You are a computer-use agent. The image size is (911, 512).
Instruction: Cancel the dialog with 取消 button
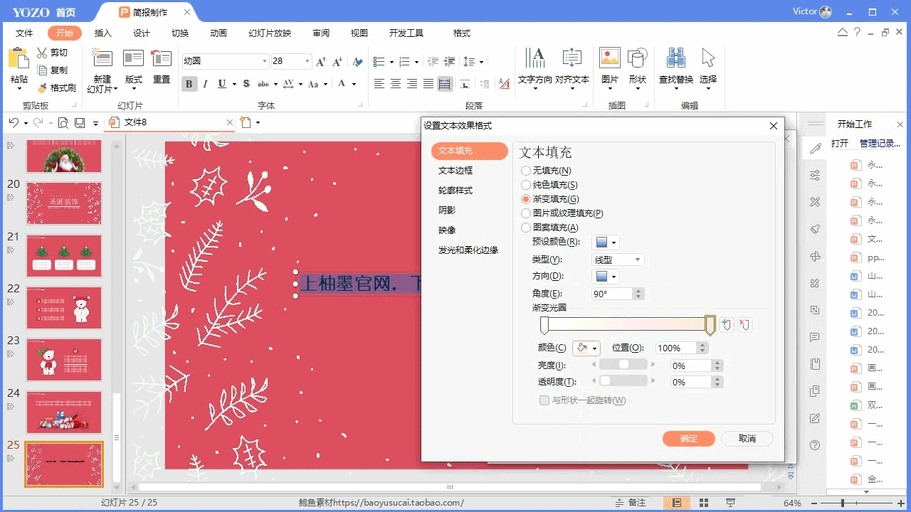click(x=747, y=439)
